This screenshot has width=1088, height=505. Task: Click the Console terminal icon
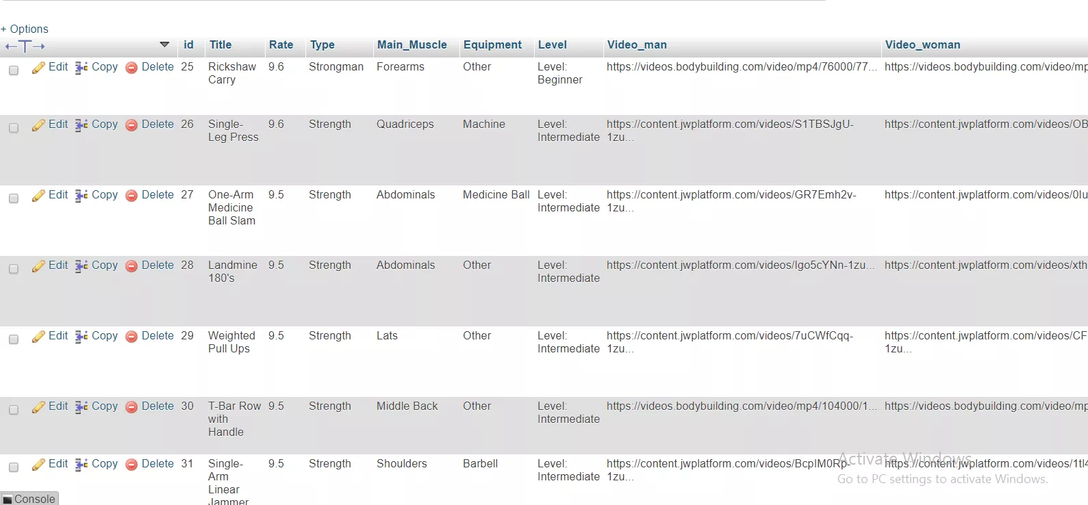coord(8,500)
